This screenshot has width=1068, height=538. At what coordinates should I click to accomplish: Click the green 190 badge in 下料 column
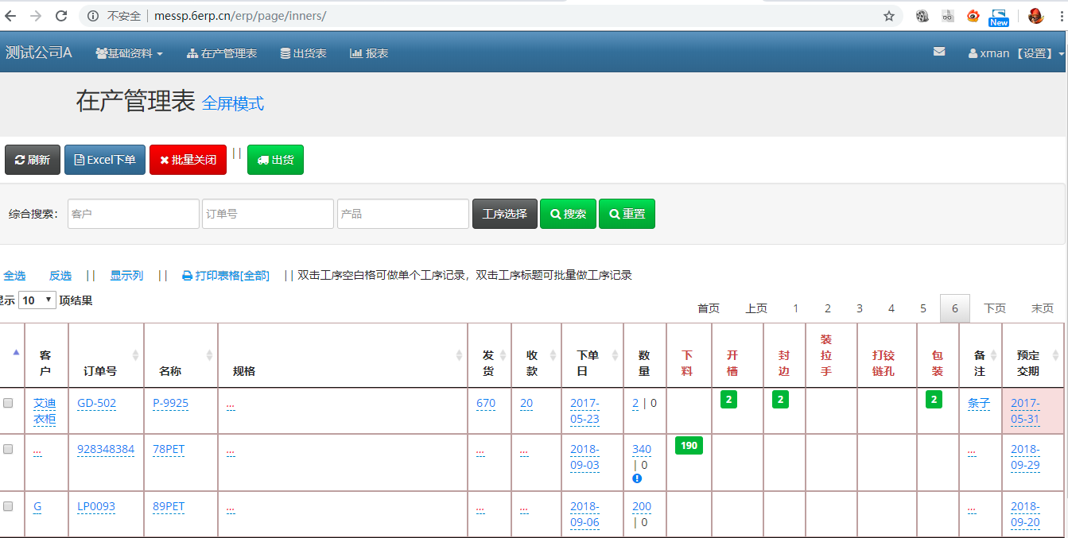click(689, 446)
